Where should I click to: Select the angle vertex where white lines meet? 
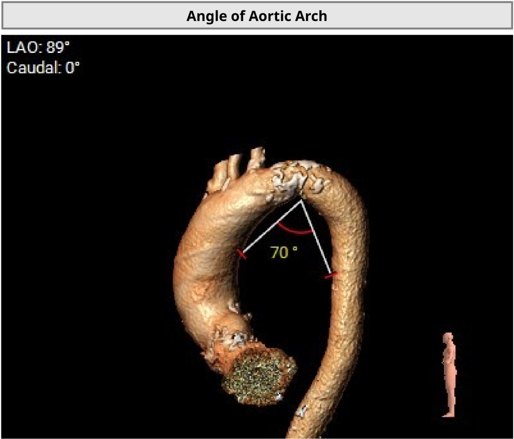point(301,201)
